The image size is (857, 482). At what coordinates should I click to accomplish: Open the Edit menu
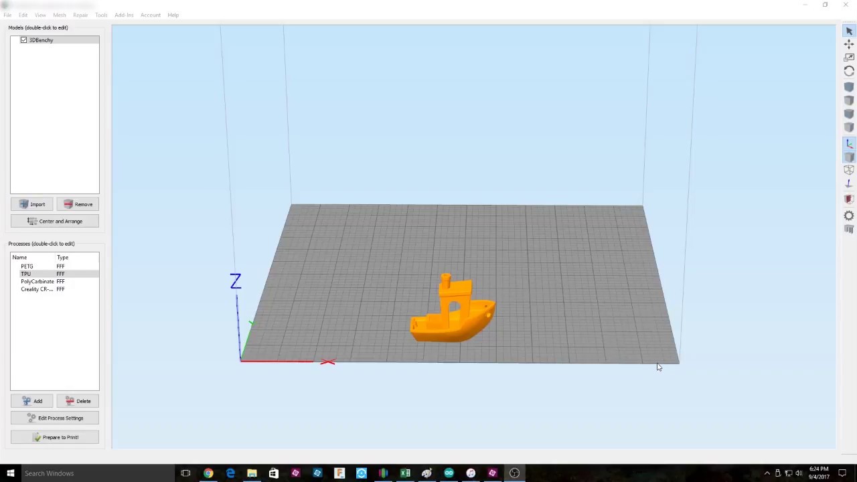coord(23,15)
